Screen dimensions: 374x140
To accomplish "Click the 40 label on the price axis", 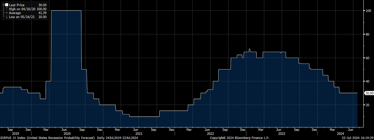I will point(367,81).
